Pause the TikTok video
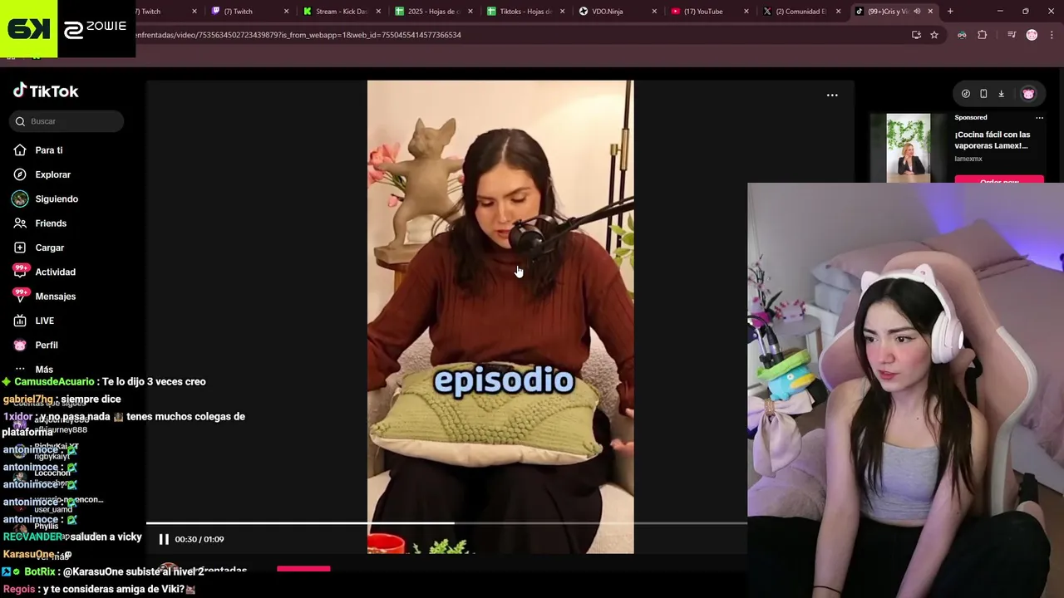The width and height of the screenshot is (1064, 598). pyautogui.click(x=164, y=539)
